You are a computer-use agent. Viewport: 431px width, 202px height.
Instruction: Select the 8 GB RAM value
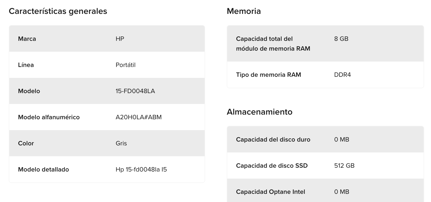[x=341, y=39]
